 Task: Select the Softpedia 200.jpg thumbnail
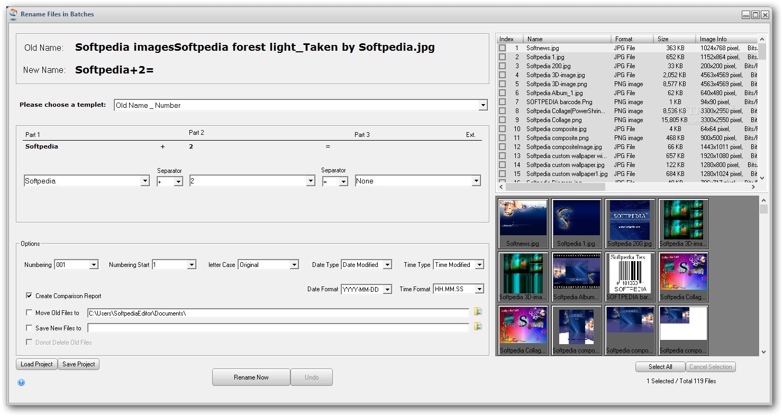[x=630, y=224]
